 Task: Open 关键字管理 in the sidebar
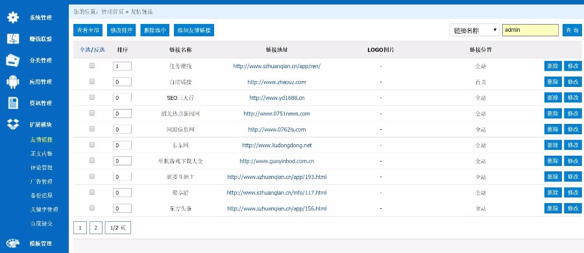[x=44, y=210]
